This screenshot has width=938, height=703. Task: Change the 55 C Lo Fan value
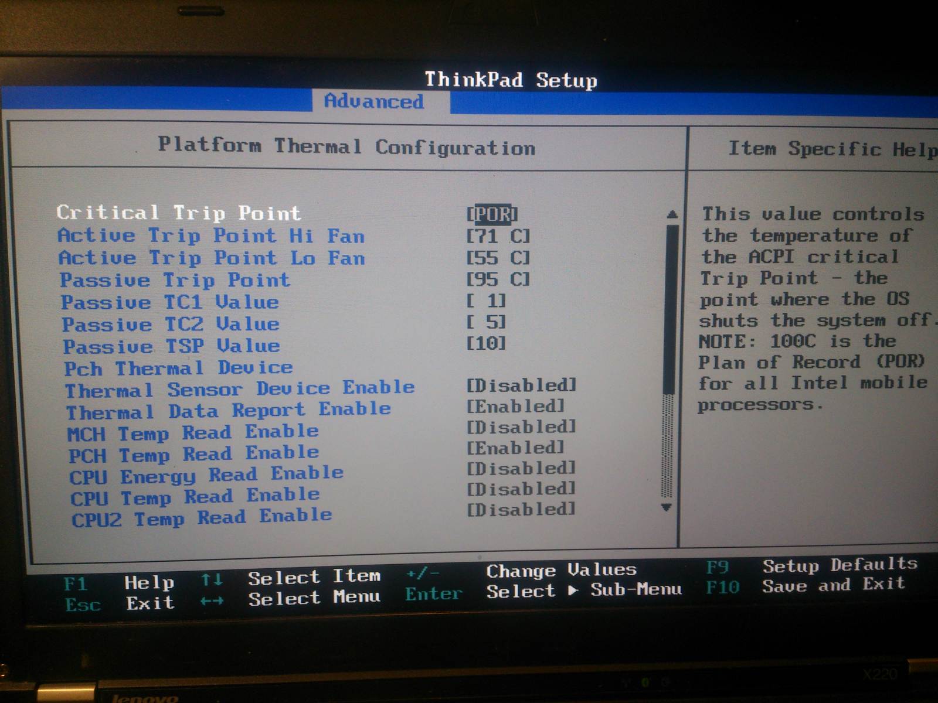tap(498, 258)
